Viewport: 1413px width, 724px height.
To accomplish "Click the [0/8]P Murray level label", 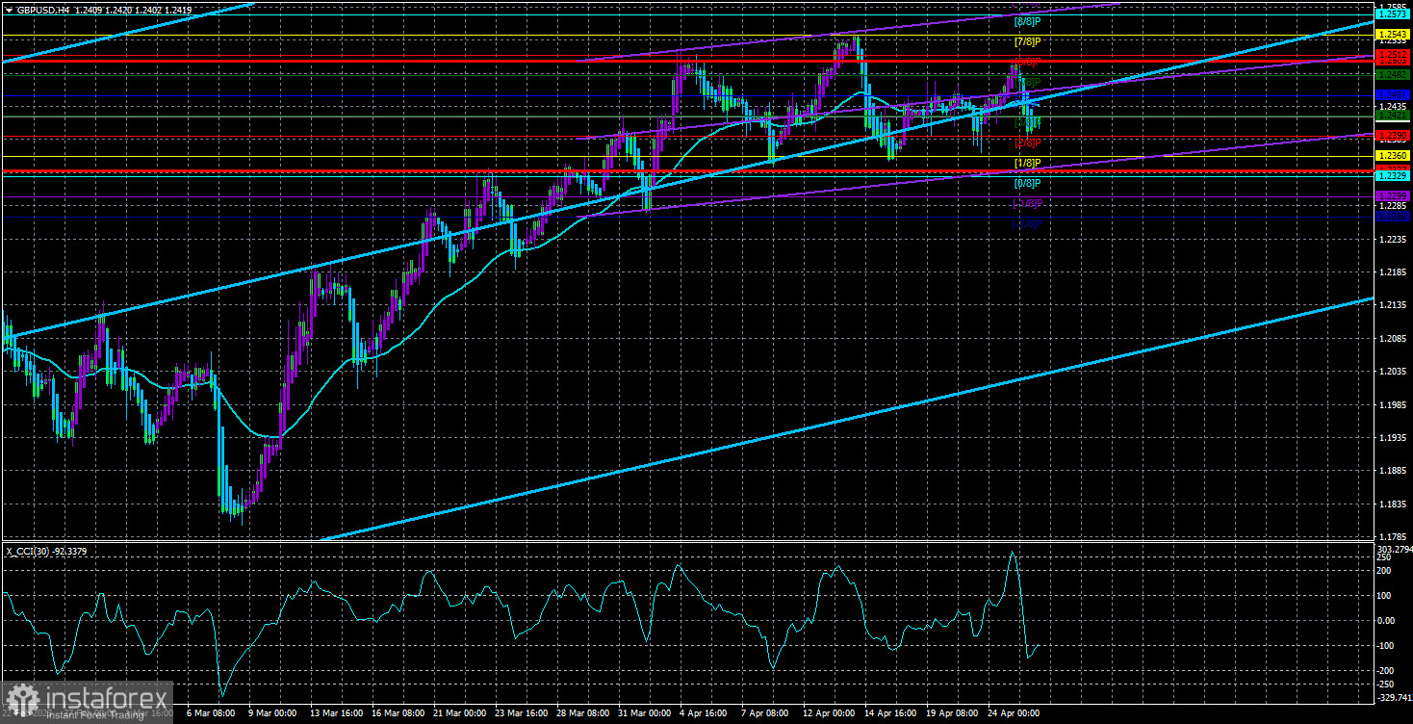I will (x=1028, y=183).
